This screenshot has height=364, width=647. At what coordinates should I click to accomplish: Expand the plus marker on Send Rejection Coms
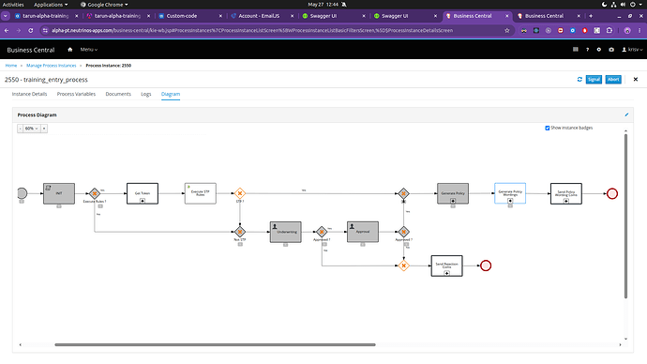pyautogui.click(x=447, y=273)
